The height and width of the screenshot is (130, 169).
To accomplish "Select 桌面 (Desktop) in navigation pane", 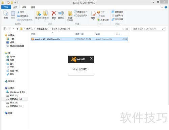I will (x=12, y=42).
